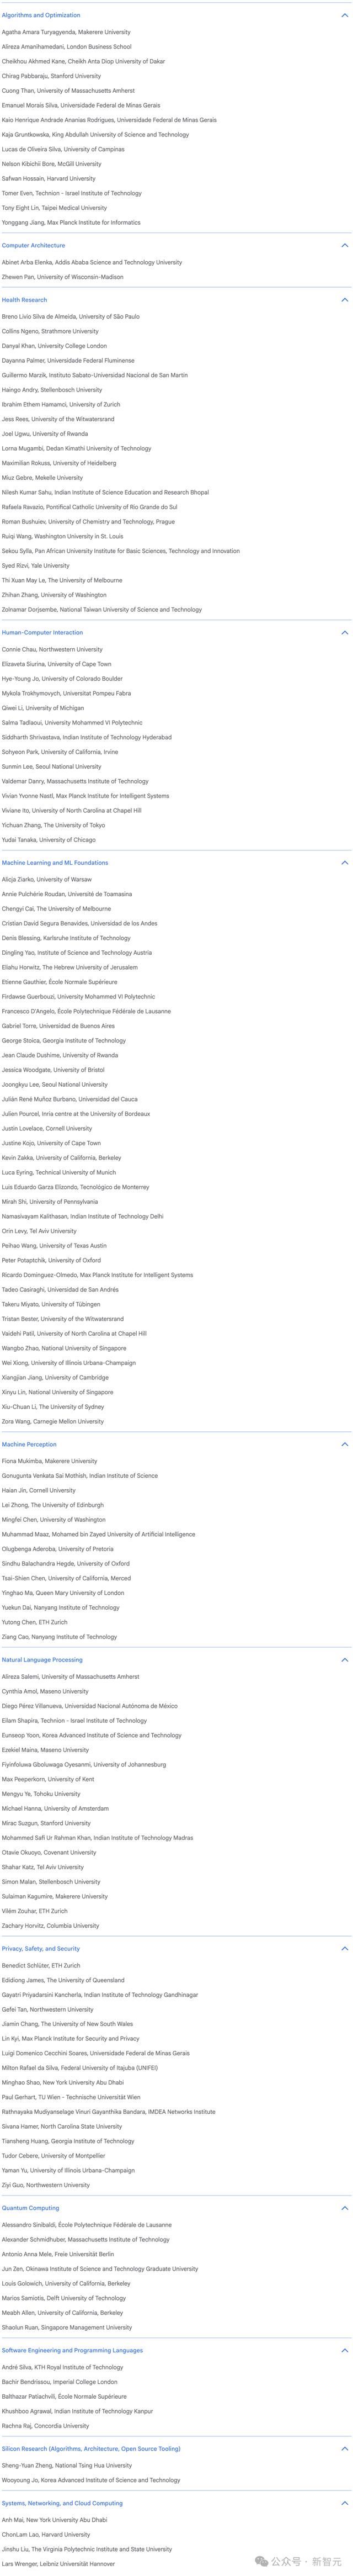Click the Silicon Research section heading
This screenshot has height=2576, width=353.
click(x=91, y=2449)
